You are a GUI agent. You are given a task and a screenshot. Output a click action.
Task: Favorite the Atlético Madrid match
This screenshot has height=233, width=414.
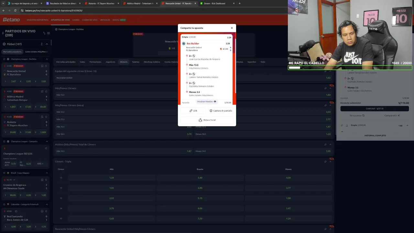(46, 91)
